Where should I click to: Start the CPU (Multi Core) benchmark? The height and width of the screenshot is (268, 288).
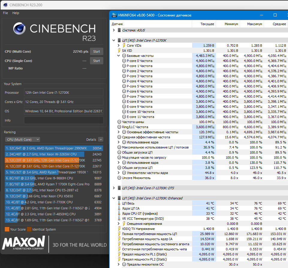[96, 52]
